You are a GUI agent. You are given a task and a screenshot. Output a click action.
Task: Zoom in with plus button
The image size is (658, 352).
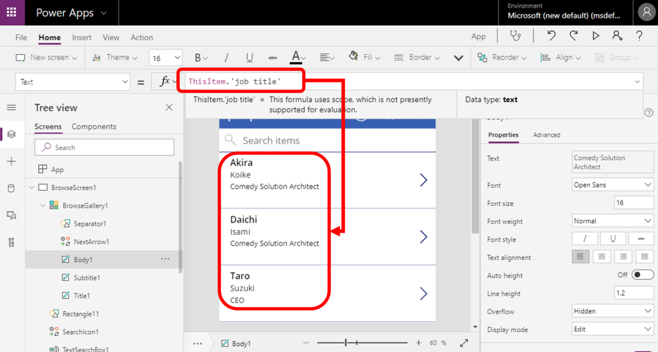coord(419,343)
